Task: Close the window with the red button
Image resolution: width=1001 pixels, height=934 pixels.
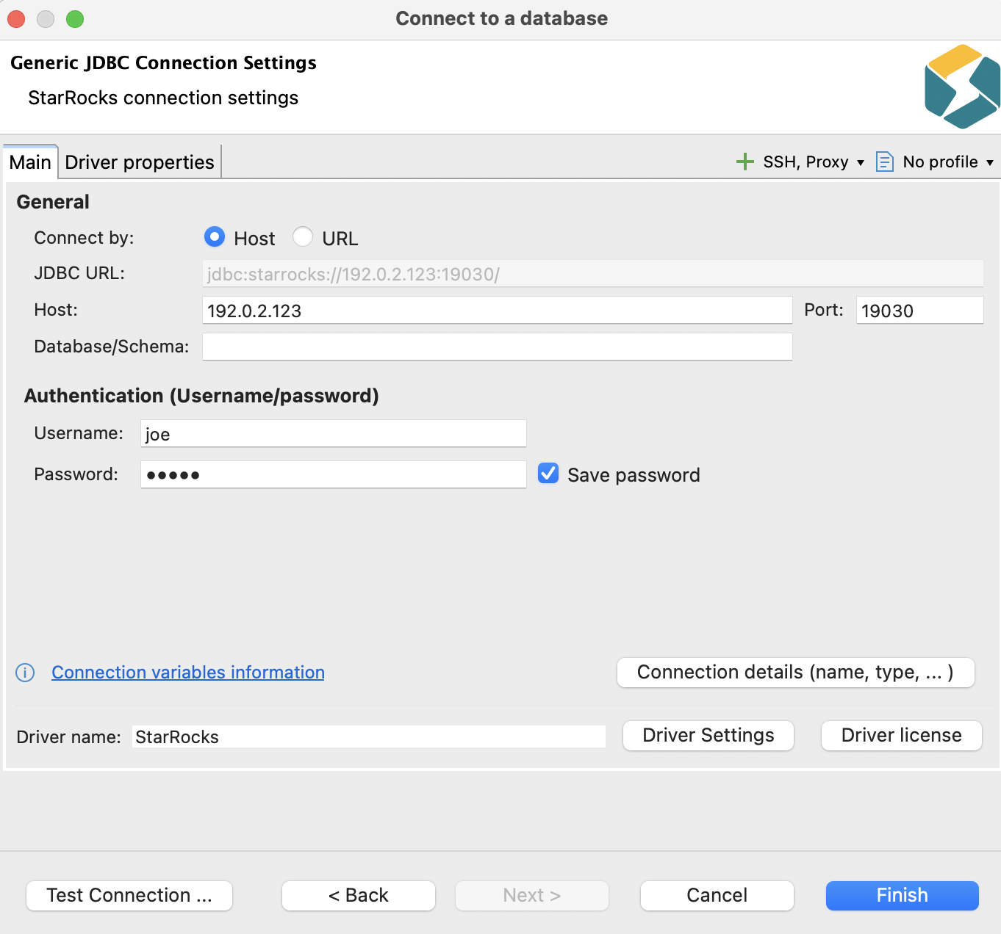Action: click(16, 19)
